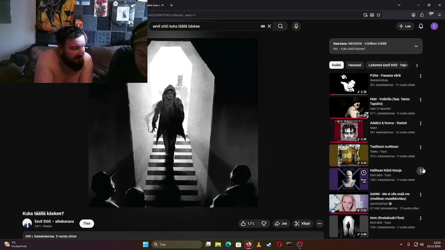
Task: Add Hallitaan Näitä Katuja to queue icon
Action: pos(364,181)
